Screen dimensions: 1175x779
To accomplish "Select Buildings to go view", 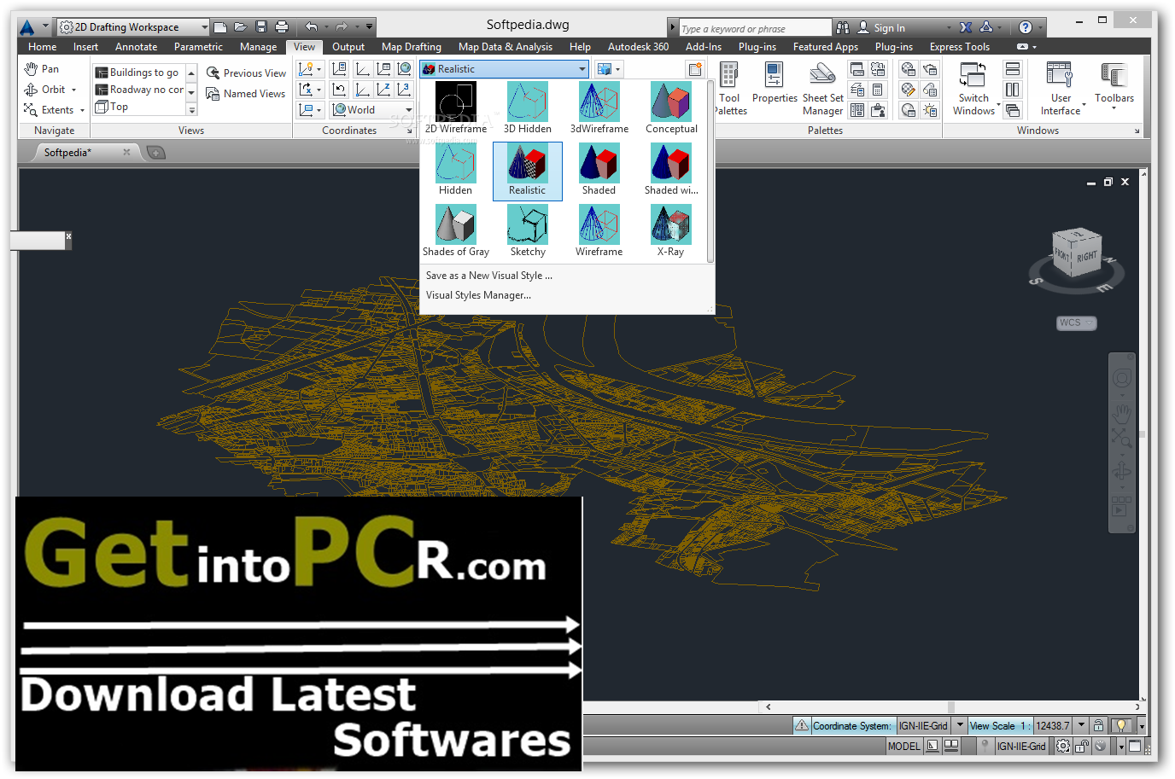I will (x=137, y=73).
